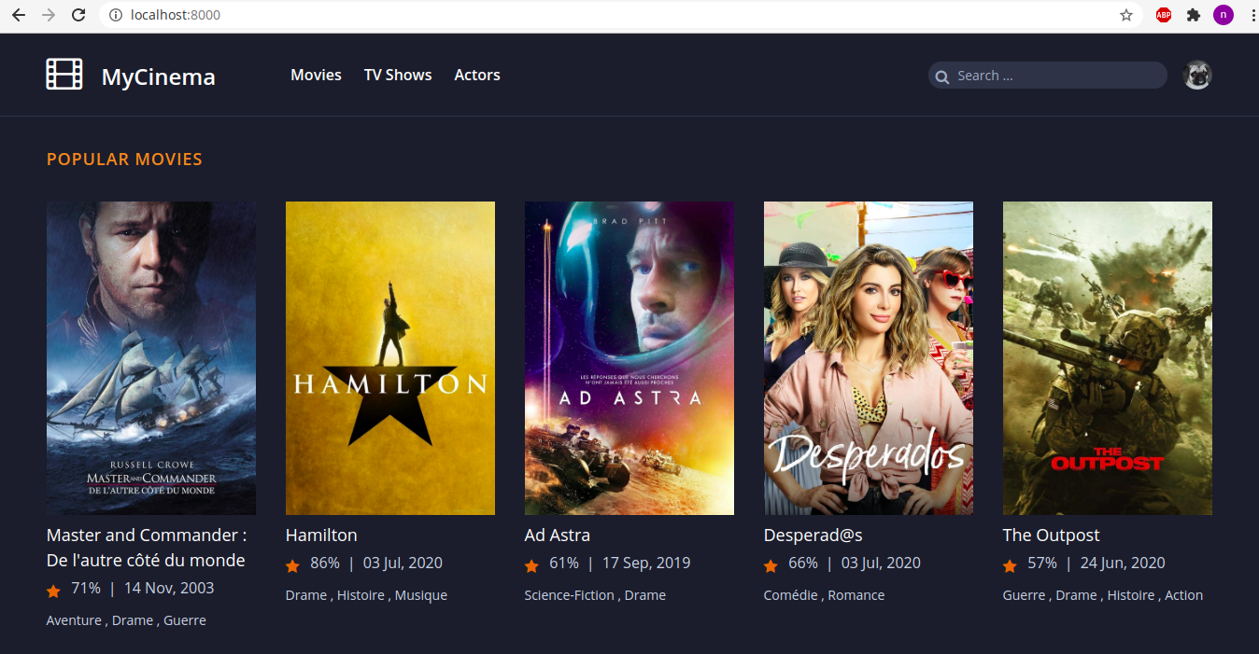Click the date 24 Jun, 2020
Viewport: 1259px width, 654px height.
1123,564
